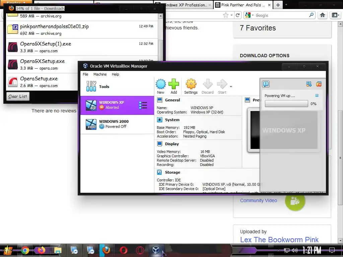Click the Community Video link
This screenshot has height=257, width=343.
[x=258, y=200]
